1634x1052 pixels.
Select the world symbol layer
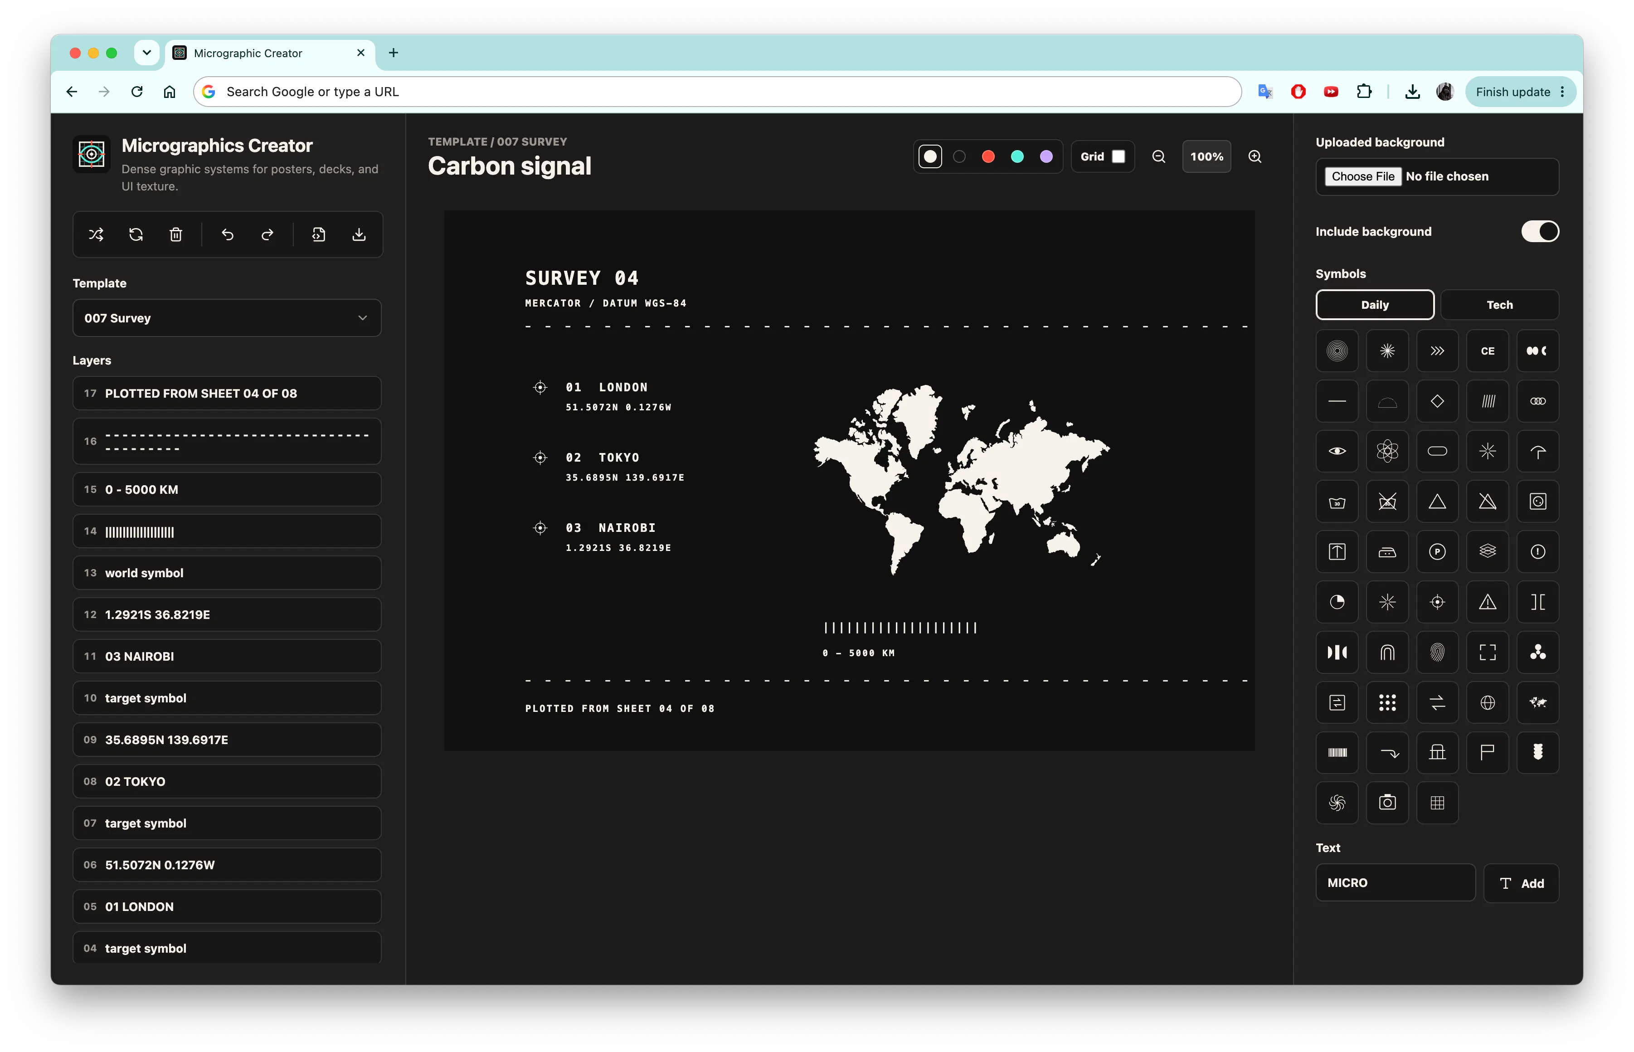227,572
